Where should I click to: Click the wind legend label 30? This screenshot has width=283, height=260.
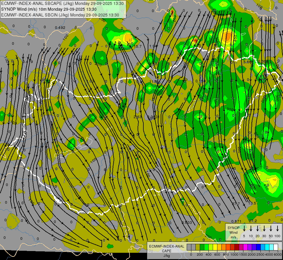point(264,236)
